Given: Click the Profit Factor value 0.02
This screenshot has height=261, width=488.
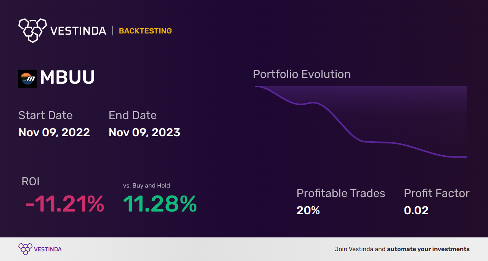Looking at the screenshot, I should 416,210.
